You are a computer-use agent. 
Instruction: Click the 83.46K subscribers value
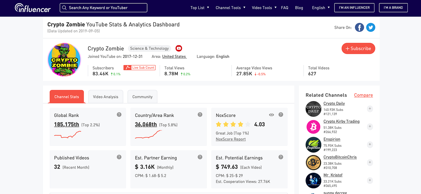click(x=100, y=74)
